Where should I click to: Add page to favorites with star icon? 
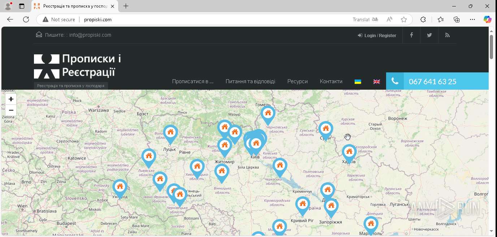point(404,19)
